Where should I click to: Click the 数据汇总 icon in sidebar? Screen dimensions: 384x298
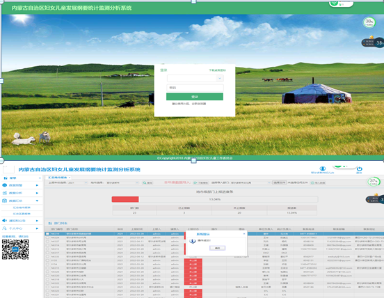pos(5,201)
